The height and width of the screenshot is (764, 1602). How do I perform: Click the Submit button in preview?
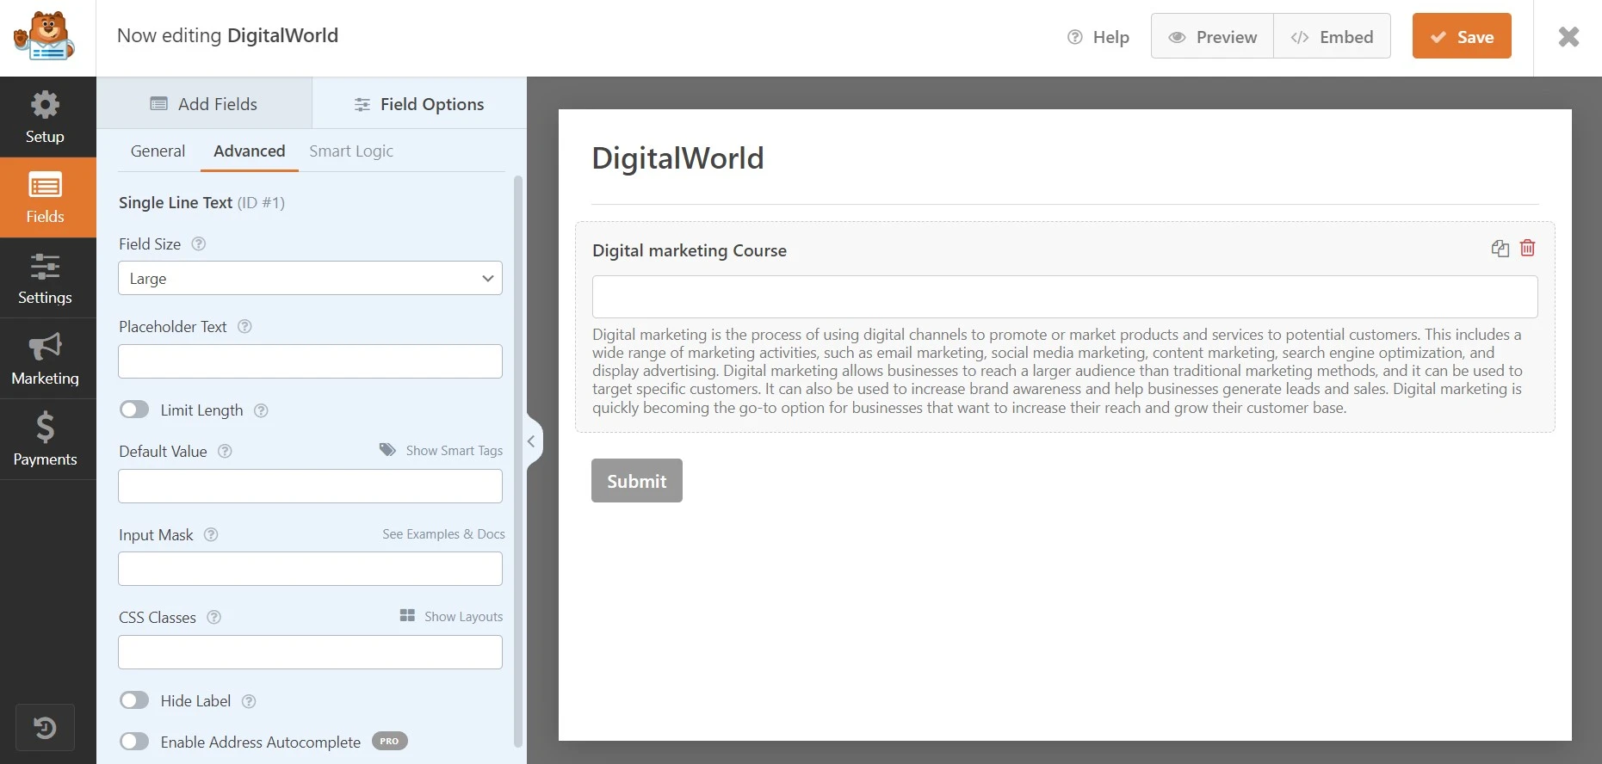pos(637,480)
